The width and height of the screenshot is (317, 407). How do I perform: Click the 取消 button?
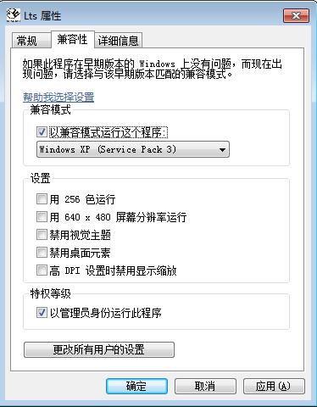[205, 386]
